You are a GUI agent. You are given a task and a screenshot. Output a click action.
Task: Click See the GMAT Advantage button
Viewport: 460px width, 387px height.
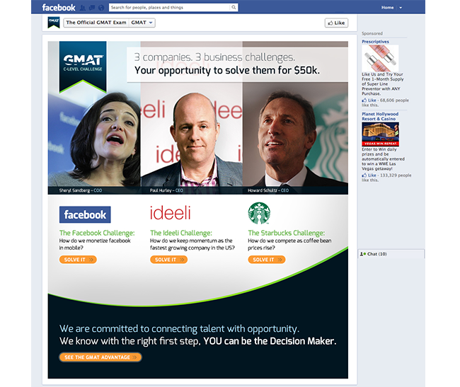pos(100,357)
